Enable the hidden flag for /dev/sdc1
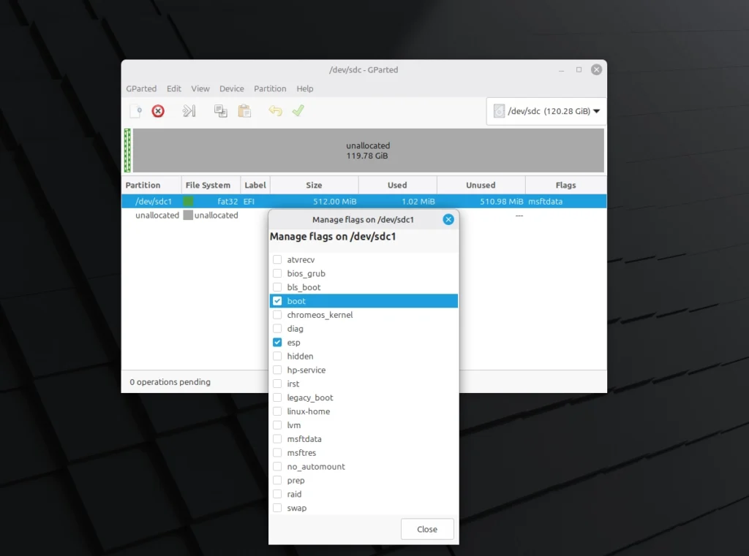The height and width of the screenshot is (556, 749). tap(278, 356)
